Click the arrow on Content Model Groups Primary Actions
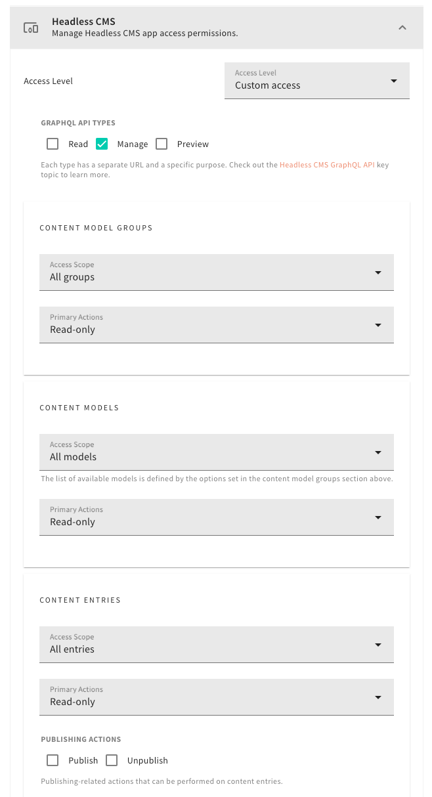The height and width of the screenshot is (797, 432). [x=378, y=324]
